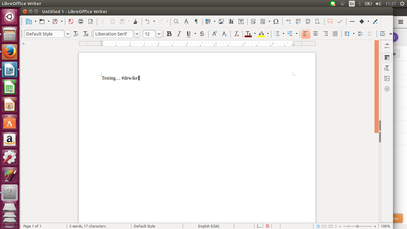Image resolution: width=407 pixels, height=229 pixels.
Task: Apply the yellow highlighting color
Action: pyautogui.click(x=261, y=34)
